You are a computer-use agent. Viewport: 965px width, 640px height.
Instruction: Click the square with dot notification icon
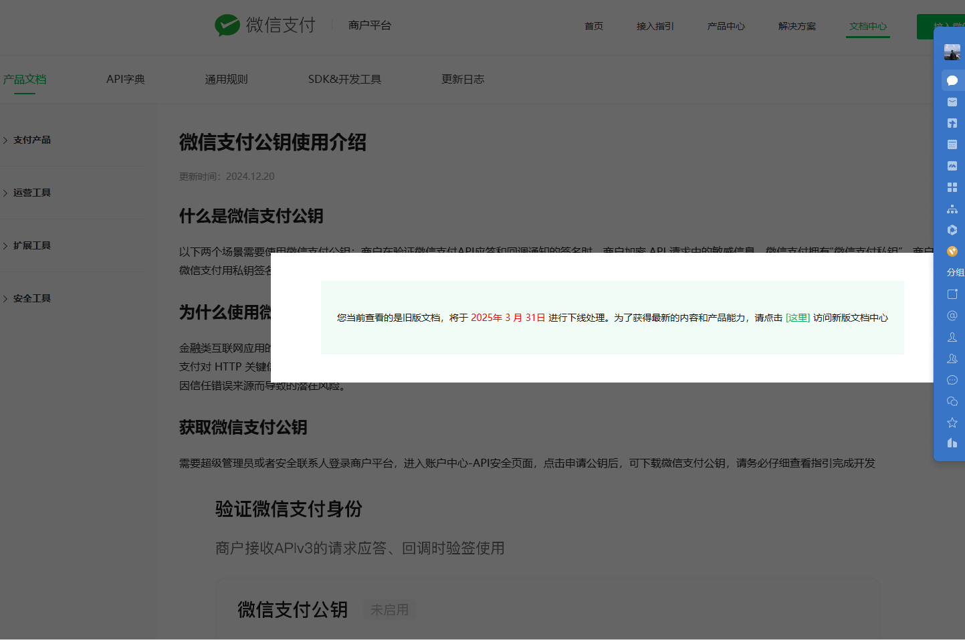tap(952, 294)
